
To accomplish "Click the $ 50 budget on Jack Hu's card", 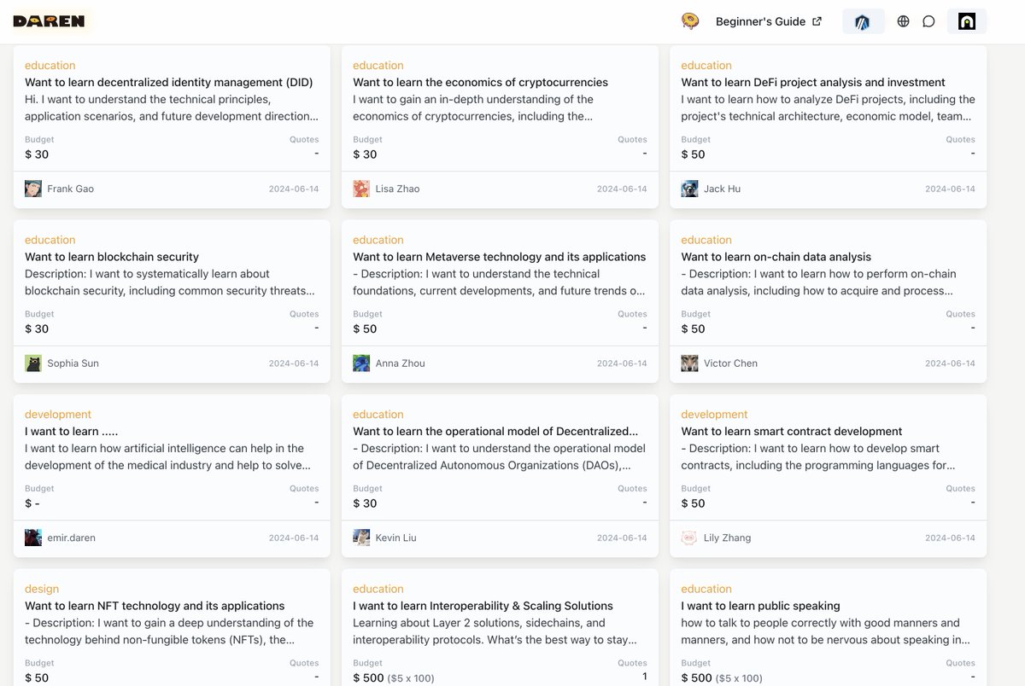I will coord(693,154).
